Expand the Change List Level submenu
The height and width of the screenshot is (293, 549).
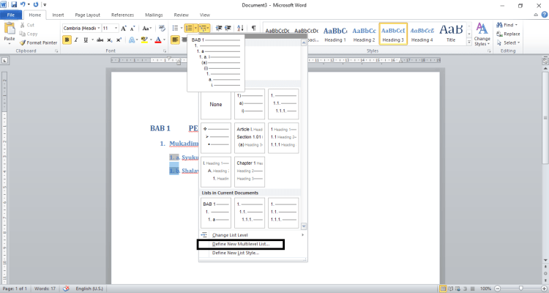click(253, 234)
